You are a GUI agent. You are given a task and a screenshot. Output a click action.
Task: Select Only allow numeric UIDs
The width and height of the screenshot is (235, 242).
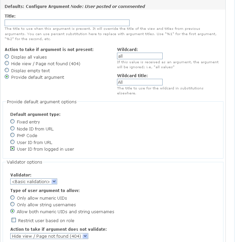pos(13,198)
